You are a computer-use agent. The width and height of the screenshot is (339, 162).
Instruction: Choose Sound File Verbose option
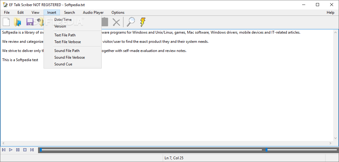pos(73,57)
